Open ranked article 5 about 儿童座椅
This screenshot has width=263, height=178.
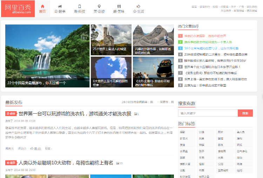point(215,61)
